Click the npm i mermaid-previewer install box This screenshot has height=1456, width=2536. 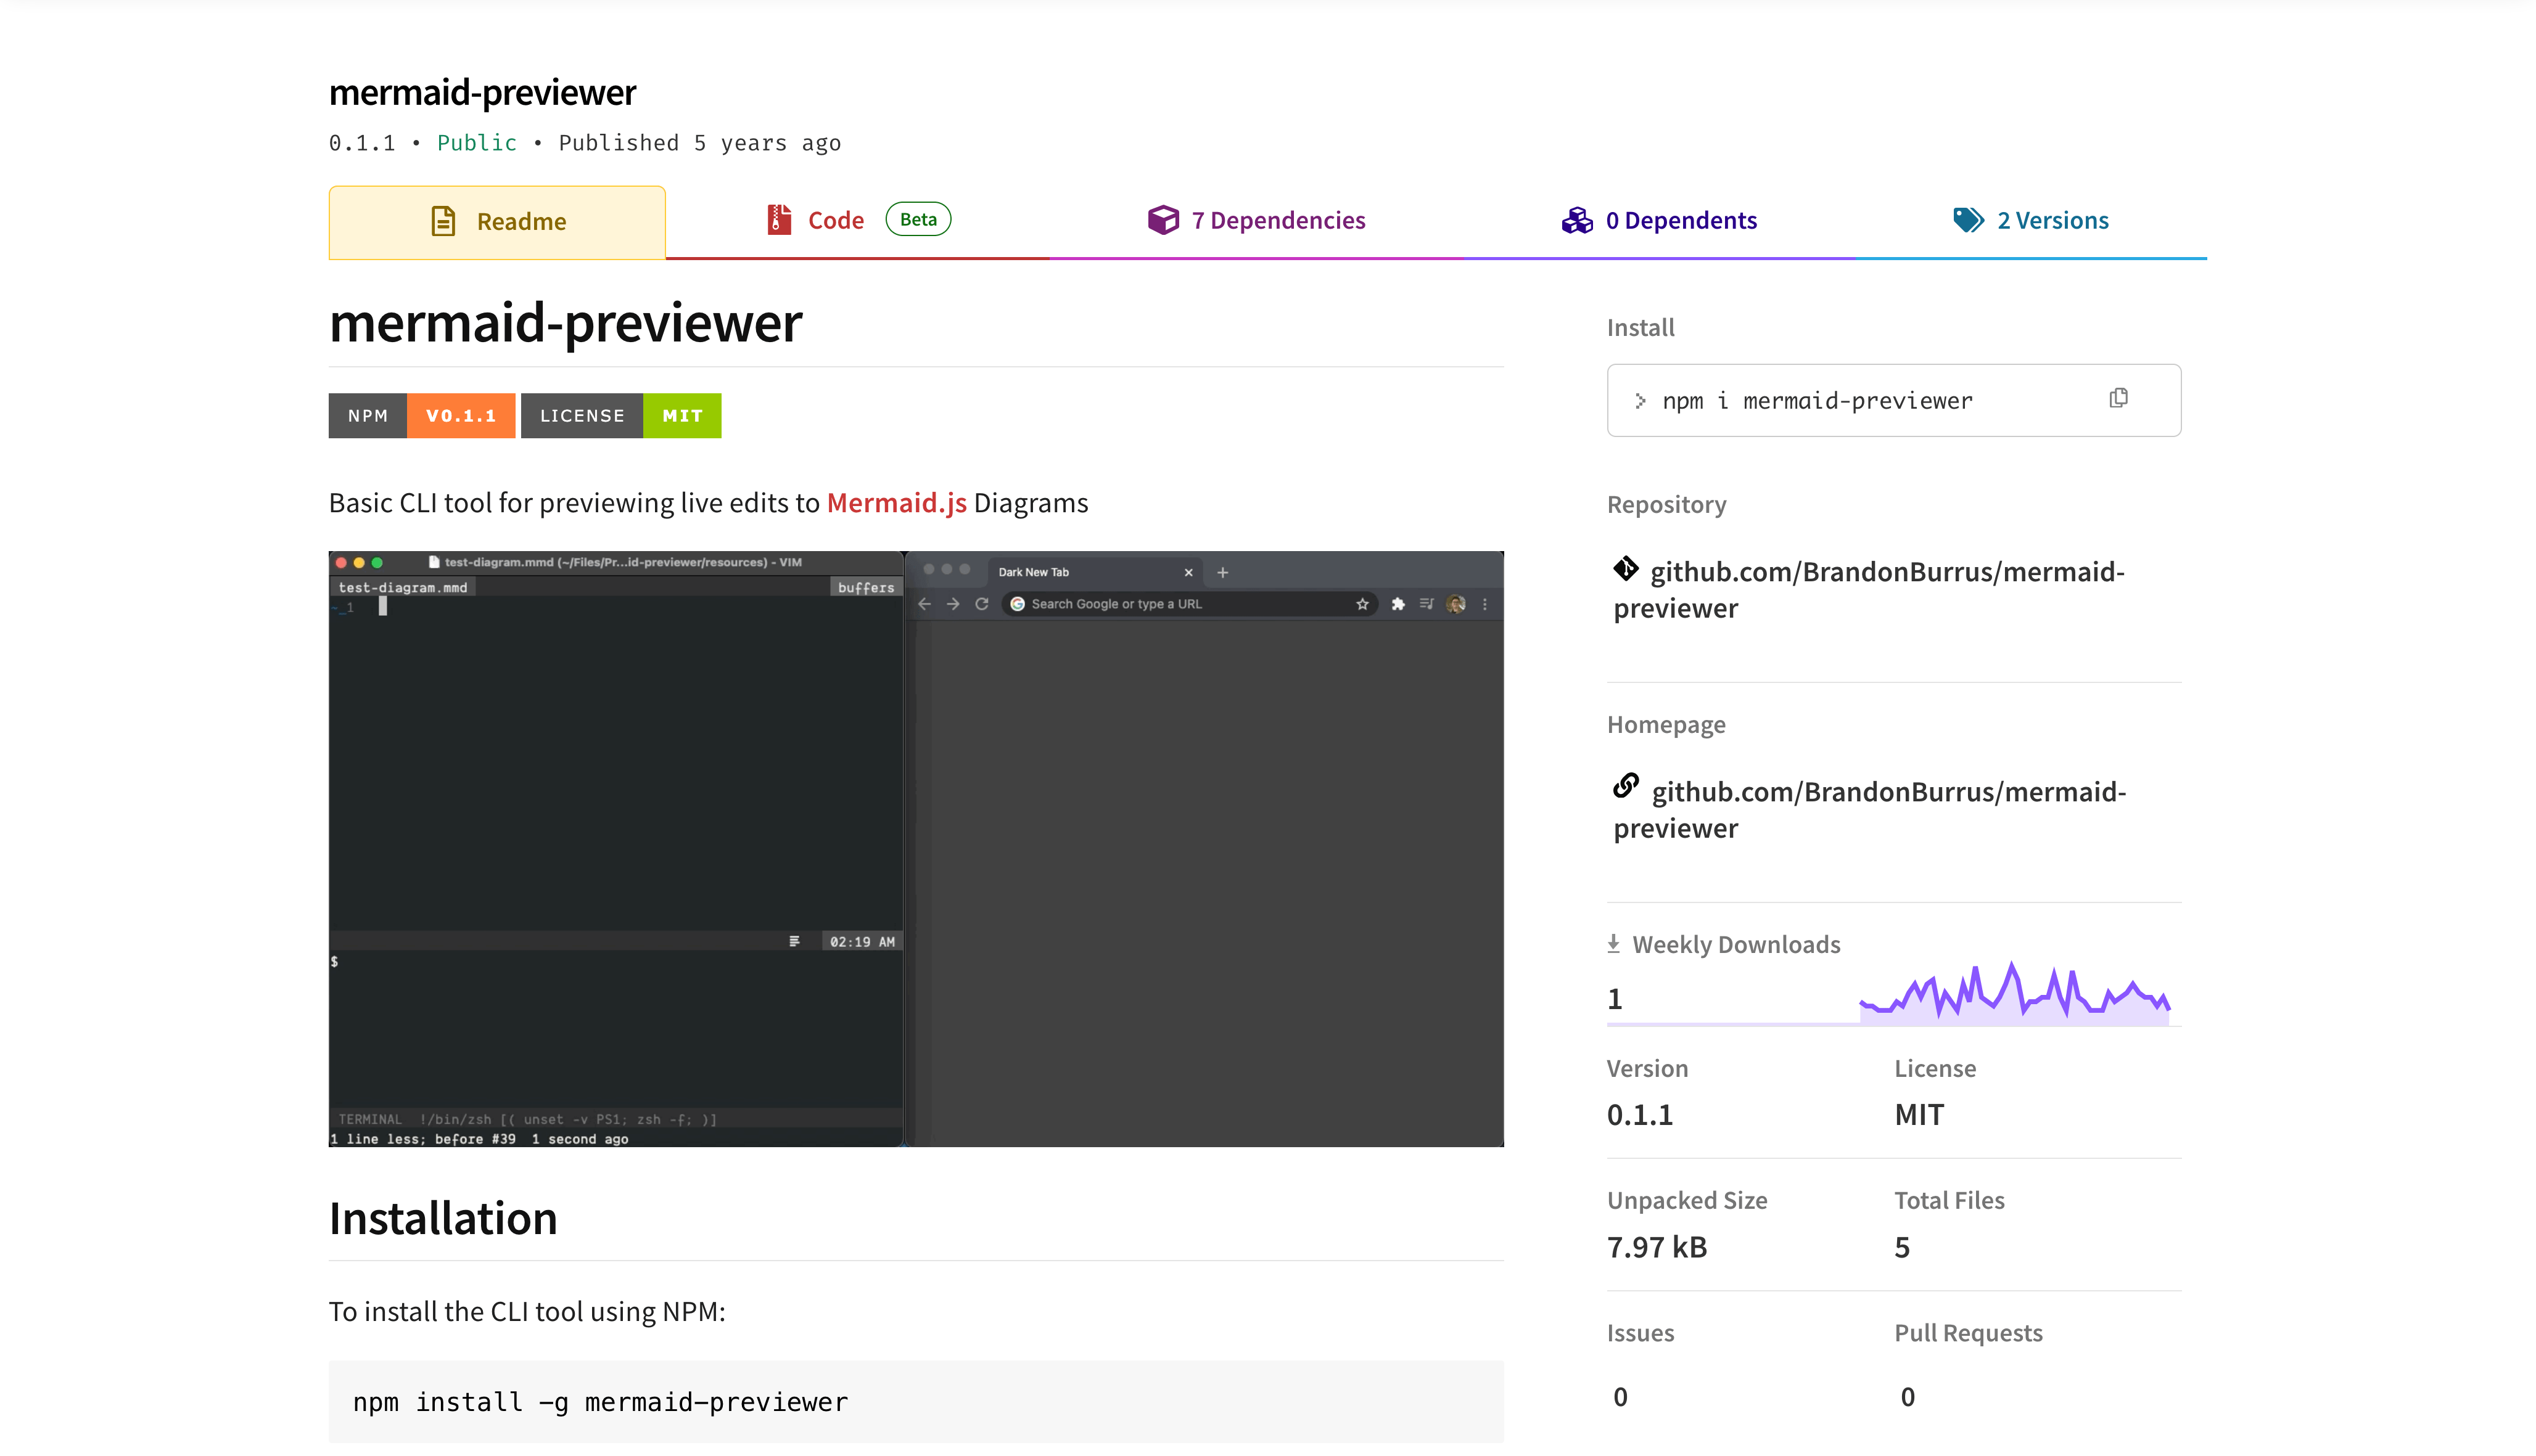click(x=1817, y=400)
